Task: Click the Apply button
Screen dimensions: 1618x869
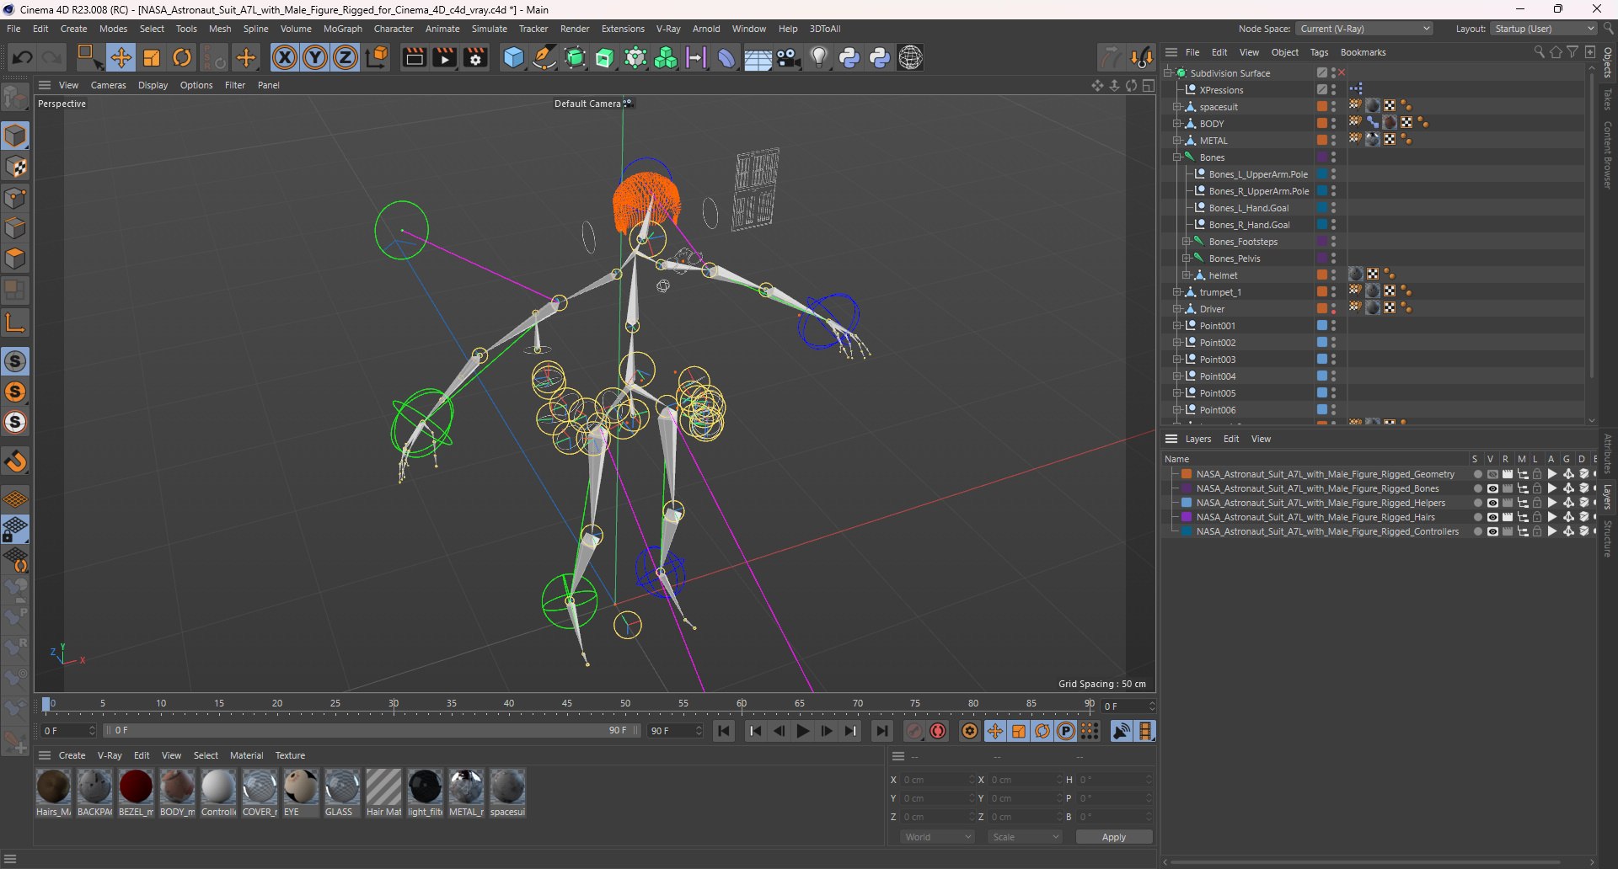Action: point(1114,837)
